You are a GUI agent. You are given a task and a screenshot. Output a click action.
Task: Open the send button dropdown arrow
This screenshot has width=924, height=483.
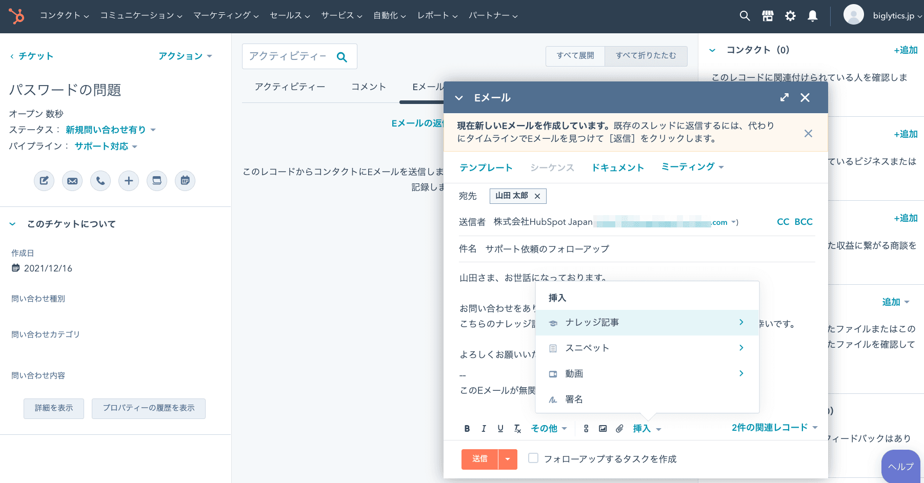click(x=508, y=459)
